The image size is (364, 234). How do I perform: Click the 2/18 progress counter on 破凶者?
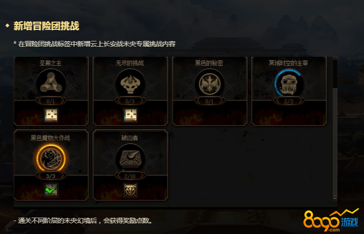coord(130,176)
